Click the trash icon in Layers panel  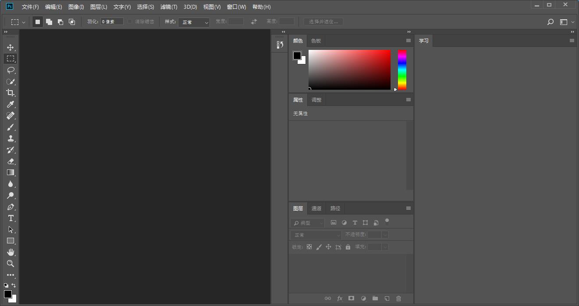[x=398, y=299]
